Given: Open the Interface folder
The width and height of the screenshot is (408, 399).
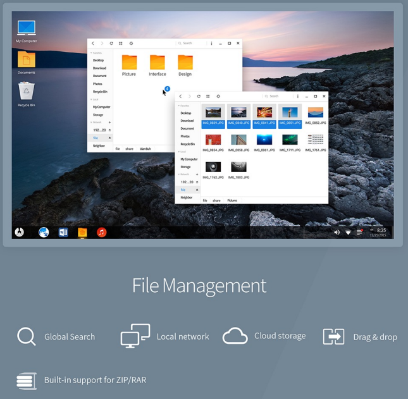Looking at the screenshot, I should coord(158,66).
